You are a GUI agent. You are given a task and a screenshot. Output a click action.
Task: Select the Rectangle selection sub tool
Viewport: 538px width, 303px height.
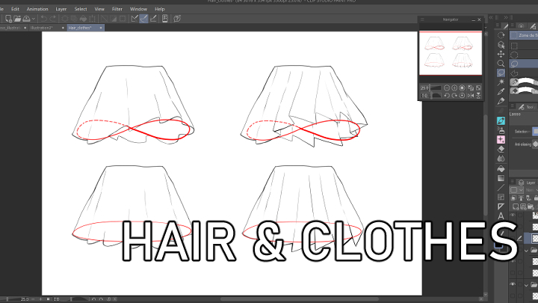(514, 46)
